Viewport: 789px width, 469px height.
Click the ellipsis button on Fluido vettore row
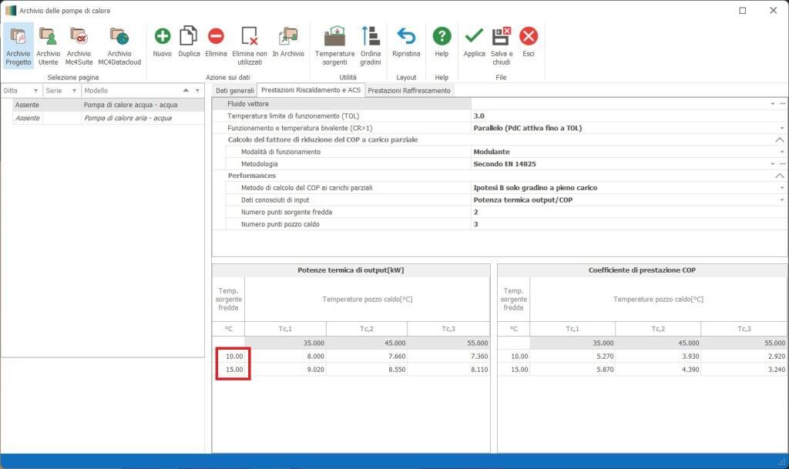[783, 103]
